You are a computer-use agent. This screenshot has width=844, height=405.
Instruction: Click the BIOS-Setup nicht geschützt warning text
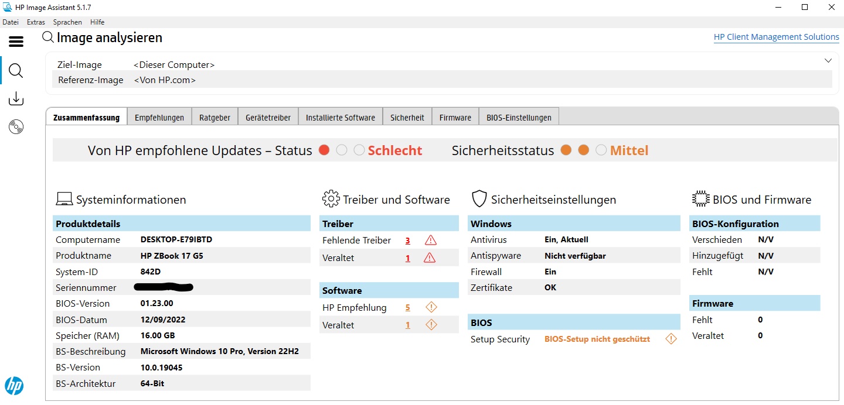(597, 339)
